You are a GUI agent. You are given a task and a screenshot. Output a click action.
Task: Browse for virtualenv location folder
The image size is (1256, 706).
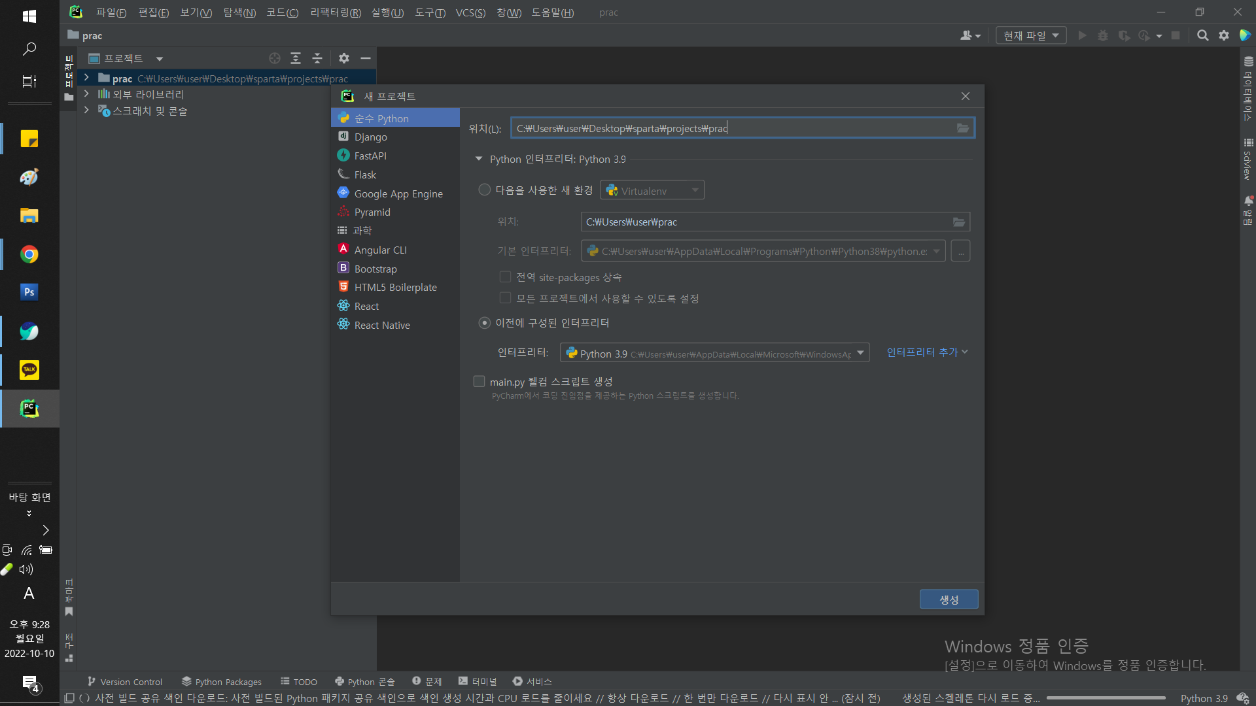pyautogui.click(x=959, y=222)
